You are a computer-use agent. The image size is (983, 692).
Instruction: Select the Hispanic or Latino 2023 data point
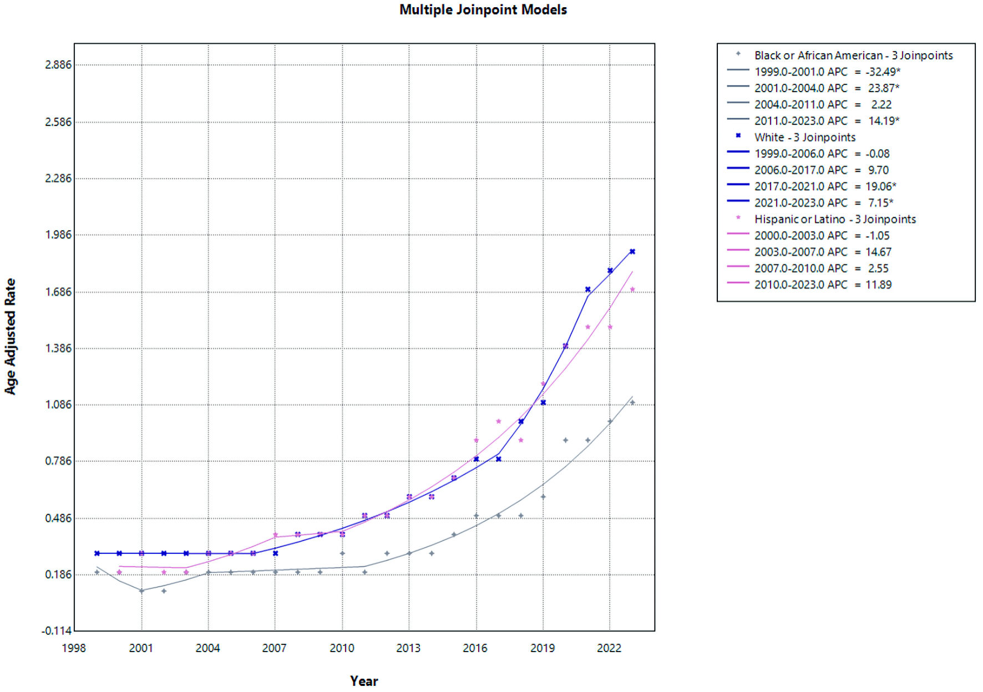632,289
